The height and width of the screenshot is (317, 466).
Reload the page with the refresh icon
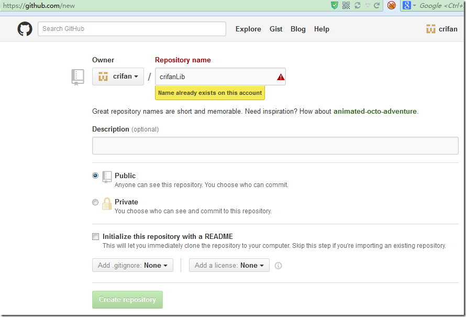pyautogui.click(x=376, y=5)
